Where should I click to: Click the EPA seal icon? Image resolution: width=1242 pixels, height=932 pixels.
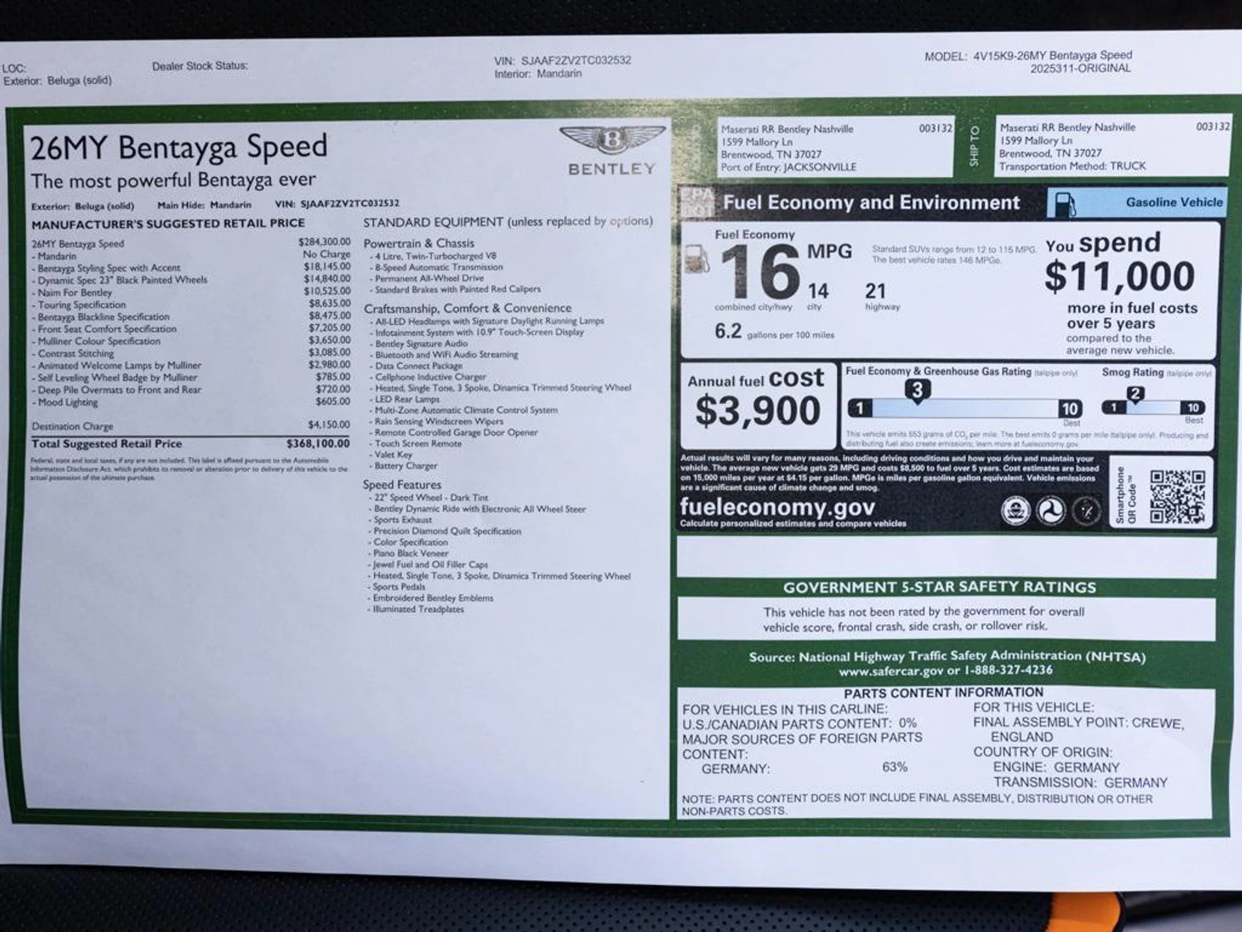1016,511
